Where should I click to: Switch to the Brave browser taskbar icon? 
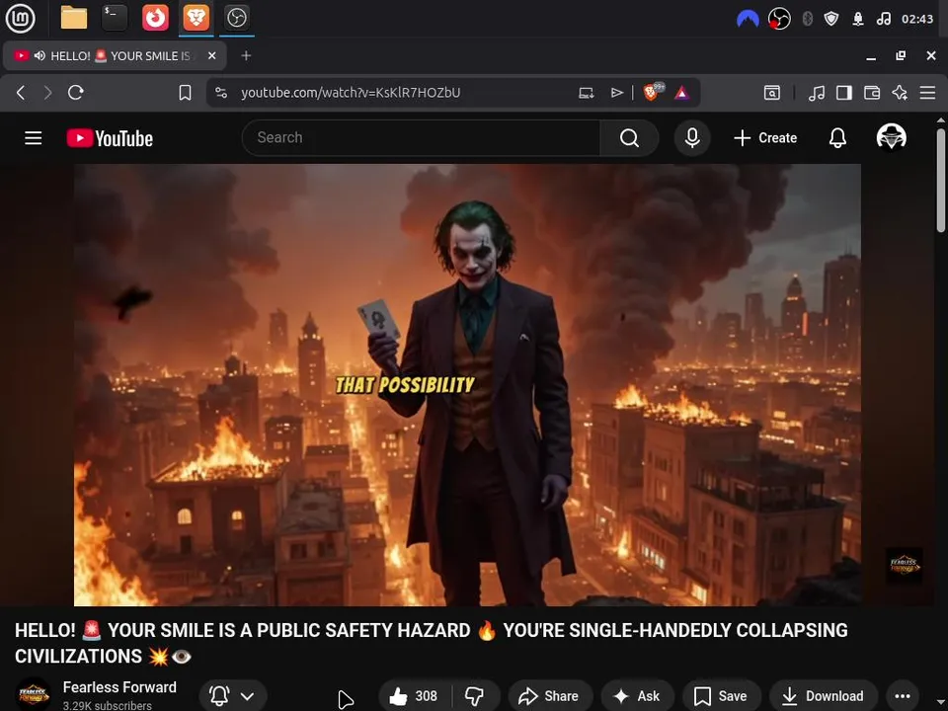[197, 18]
